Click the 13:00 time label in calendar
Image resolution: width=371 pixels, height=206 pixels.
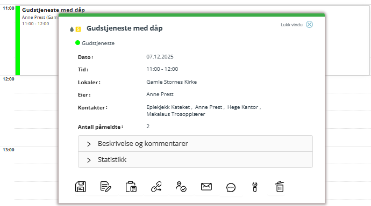[x=9, y=150]
